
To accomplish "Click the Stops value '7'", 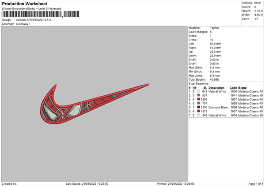I will [211, 36].
